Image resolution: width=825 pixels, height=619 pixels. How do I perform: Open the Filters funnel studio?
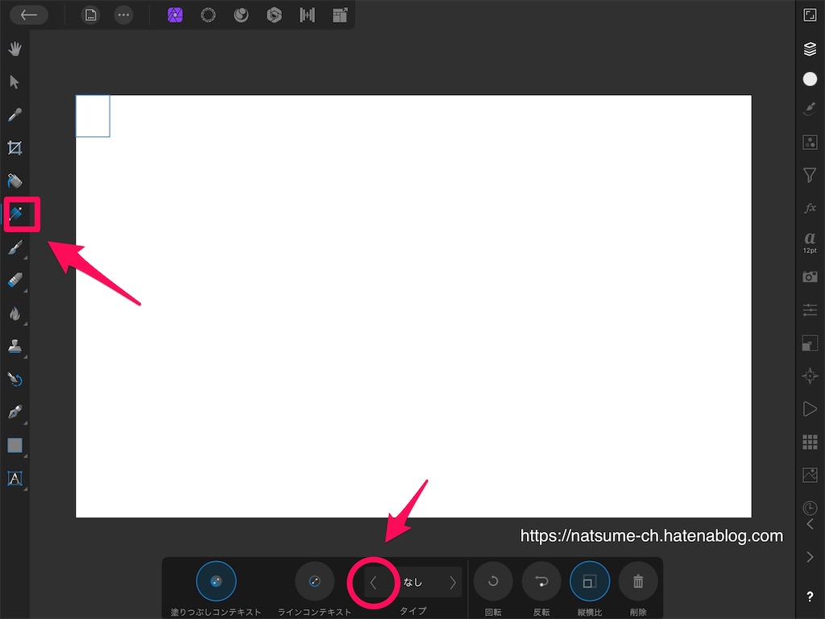(x=810, y=175)
